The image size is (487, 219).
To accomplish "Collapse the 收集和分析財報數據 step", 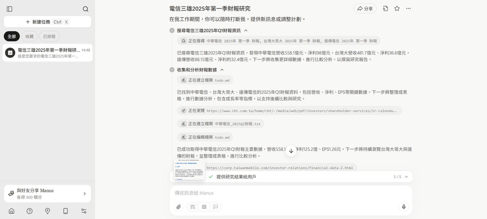I will (x=222, y=70).
